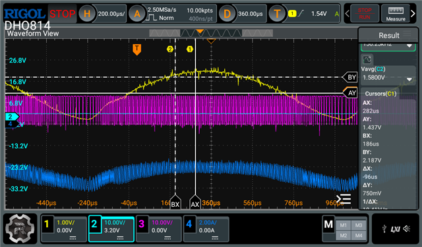Image resolution: width=422 pixels, height=247 pixels.
Task: Open the result panel list icon
Action: pyautogui.click(x=344, y=200)
